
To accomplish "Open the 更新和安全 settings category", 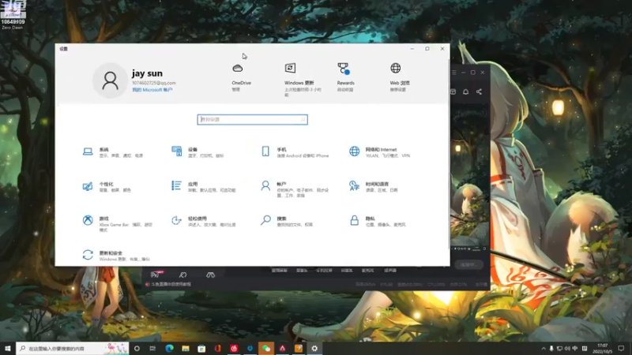I will click(x=116, y=256).
